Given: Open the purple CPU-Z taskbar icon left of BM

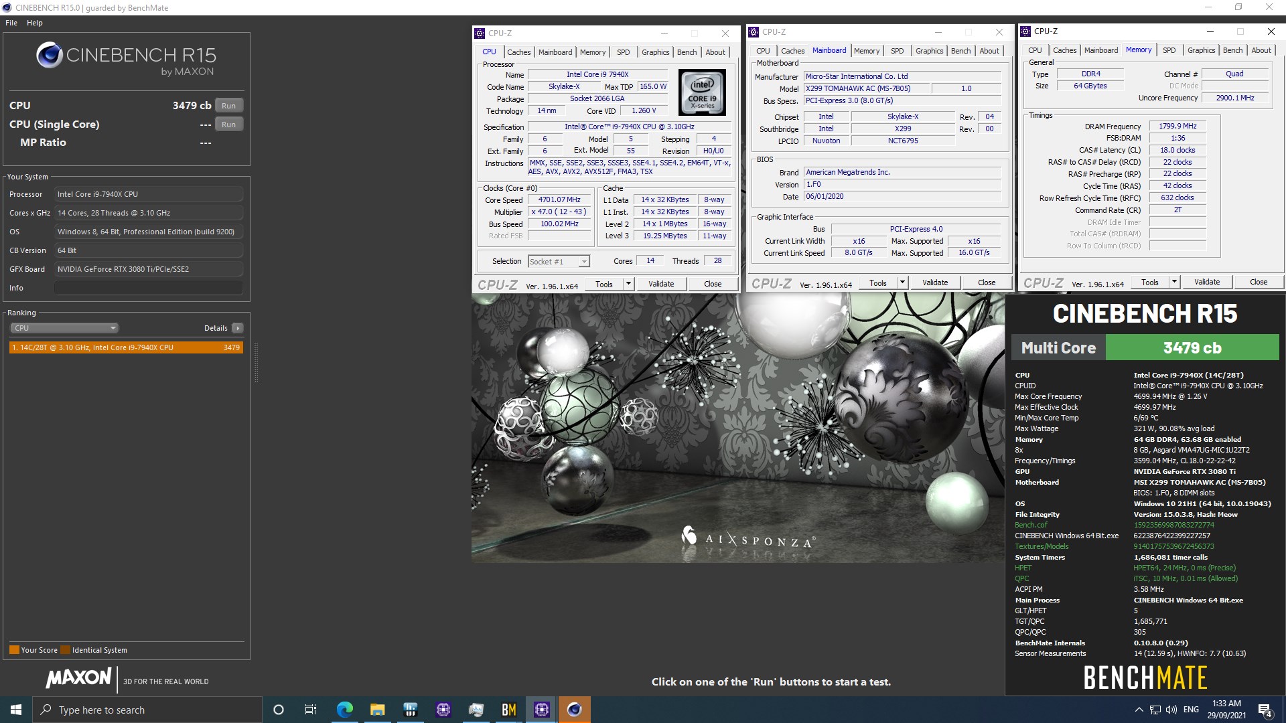Looking at the screenshot, I should click(443, 710).
